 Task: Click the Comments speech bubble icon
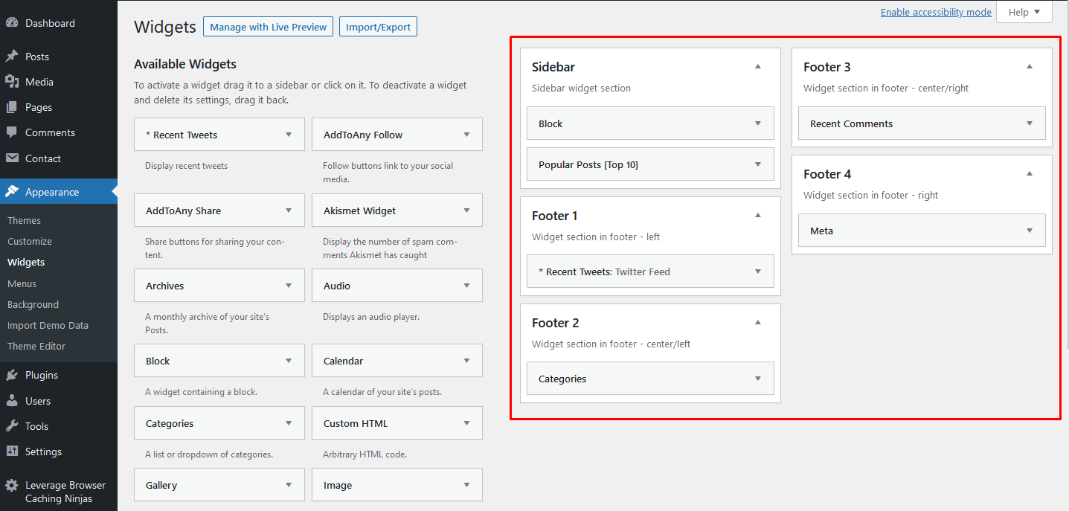(x=12, y=132)
